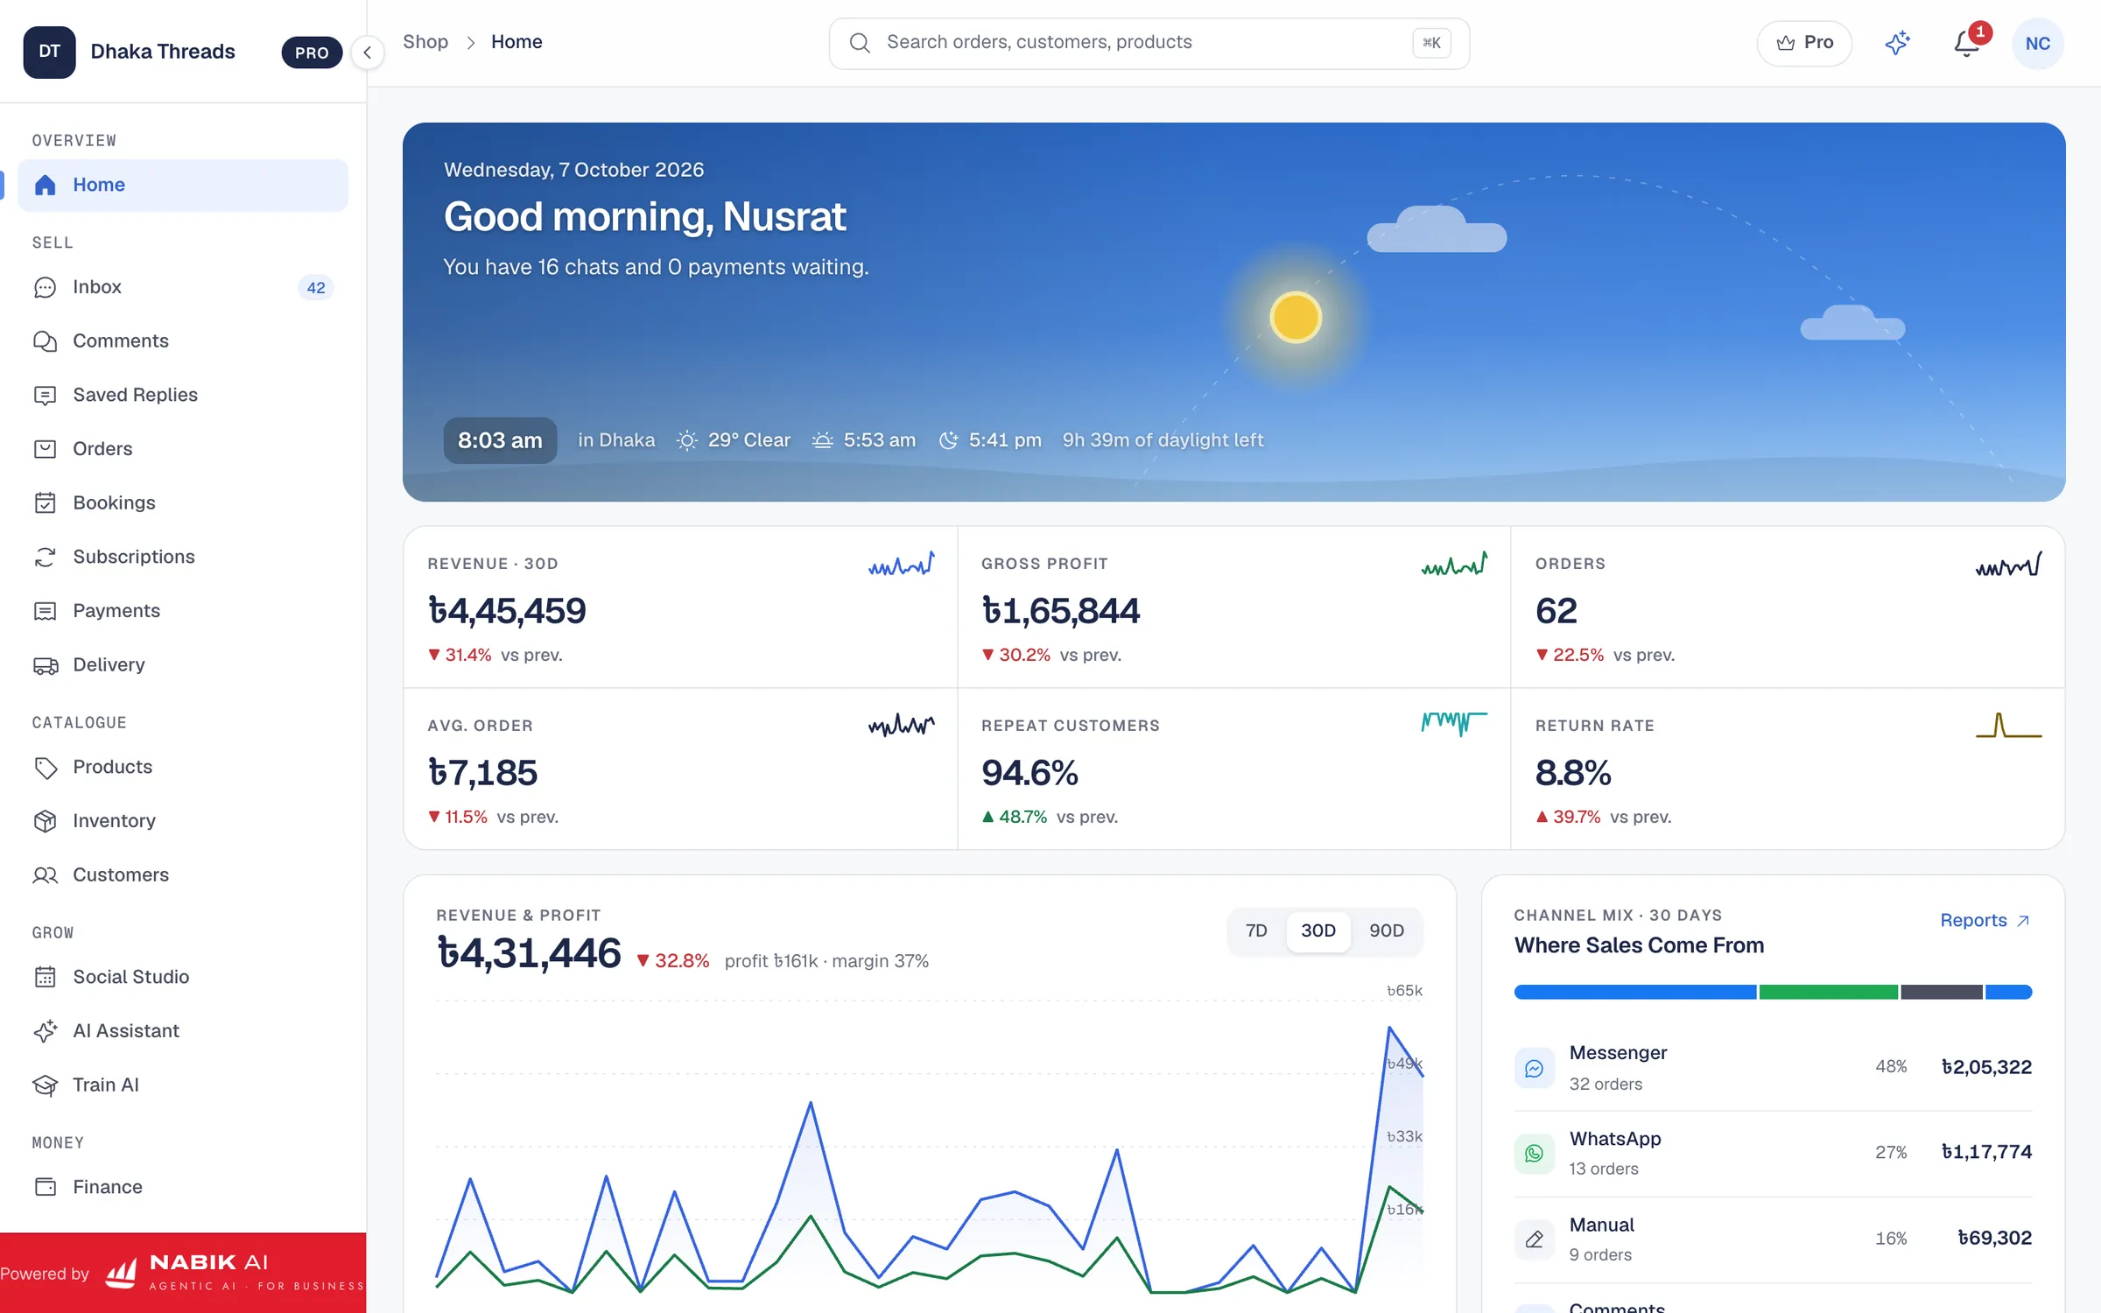
Task: Switch chart range to 90D
Action: tap(1387, 930)
